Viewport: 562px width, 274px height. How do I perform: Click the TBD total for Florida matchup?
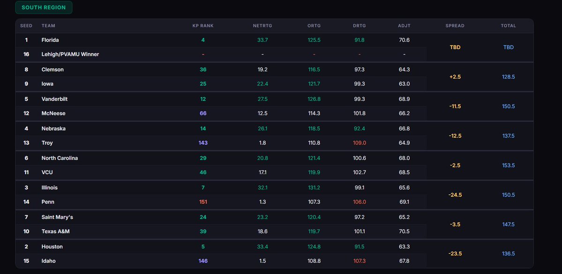pos(509,47)
